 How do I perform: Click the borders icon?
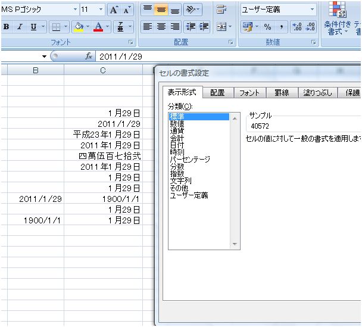tap(56, 27)
